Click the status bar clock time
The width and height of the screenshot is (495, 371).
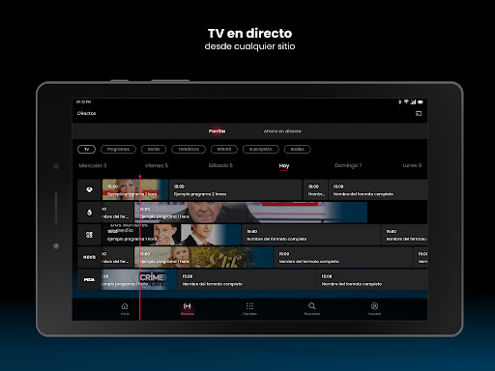(83, 101)
